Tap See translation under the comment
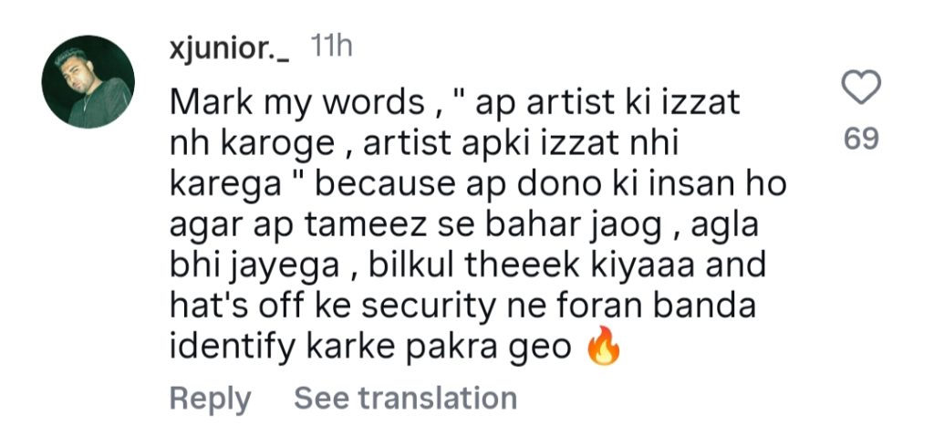Viewport: 934px width, 436px height. click(x=405, y=398)
